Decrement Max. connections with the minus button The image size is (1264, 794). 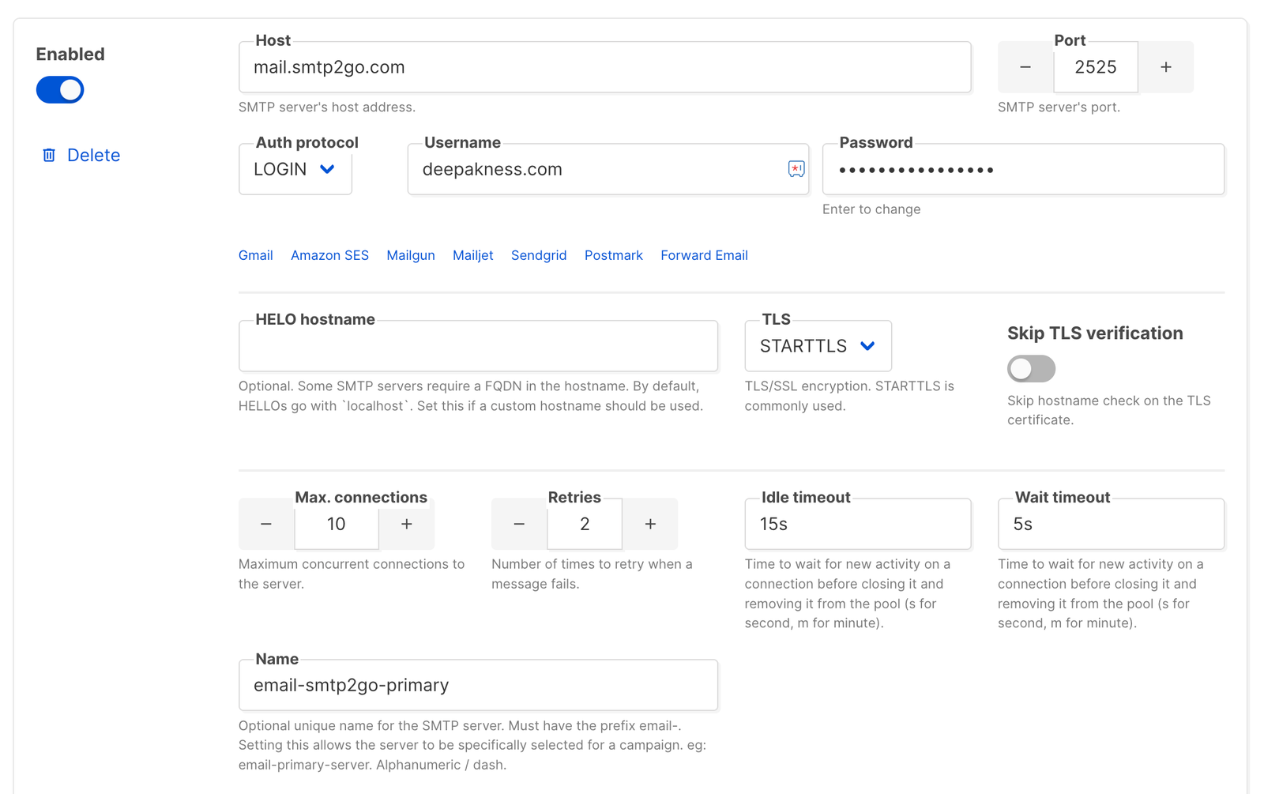coord(266,523)
